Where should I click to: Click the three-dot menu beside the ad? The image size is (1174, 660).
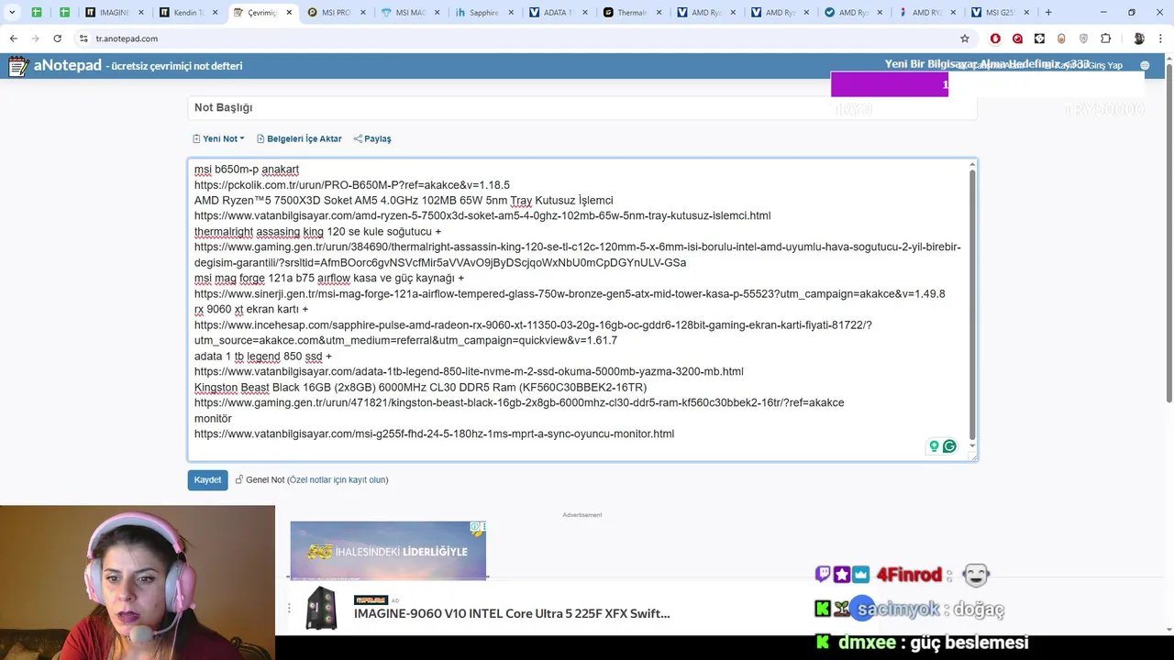tap(290, 609)
